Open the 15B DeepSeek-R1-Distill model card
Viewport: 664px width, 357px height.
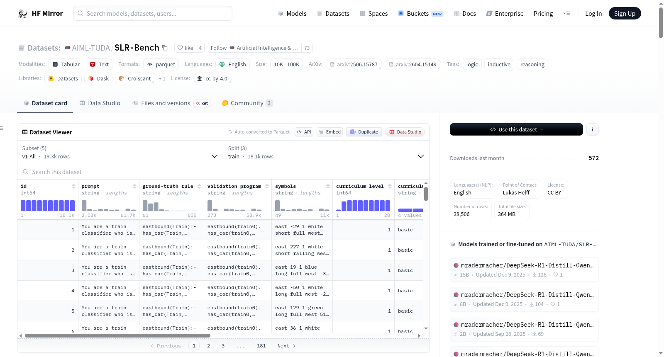tap(524, 270)
